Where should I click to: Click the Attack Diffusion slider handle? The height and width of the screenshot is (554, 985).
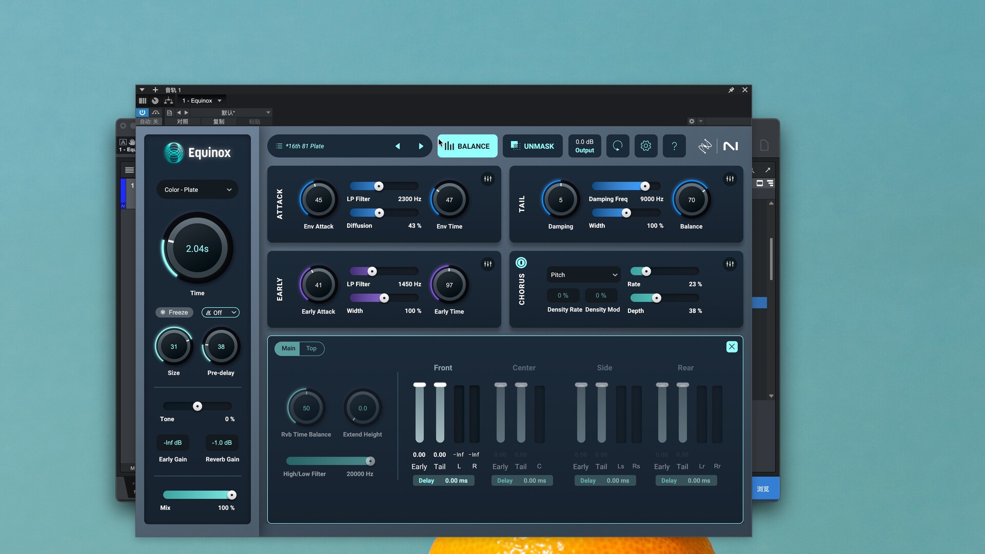(x=379, y=213)
